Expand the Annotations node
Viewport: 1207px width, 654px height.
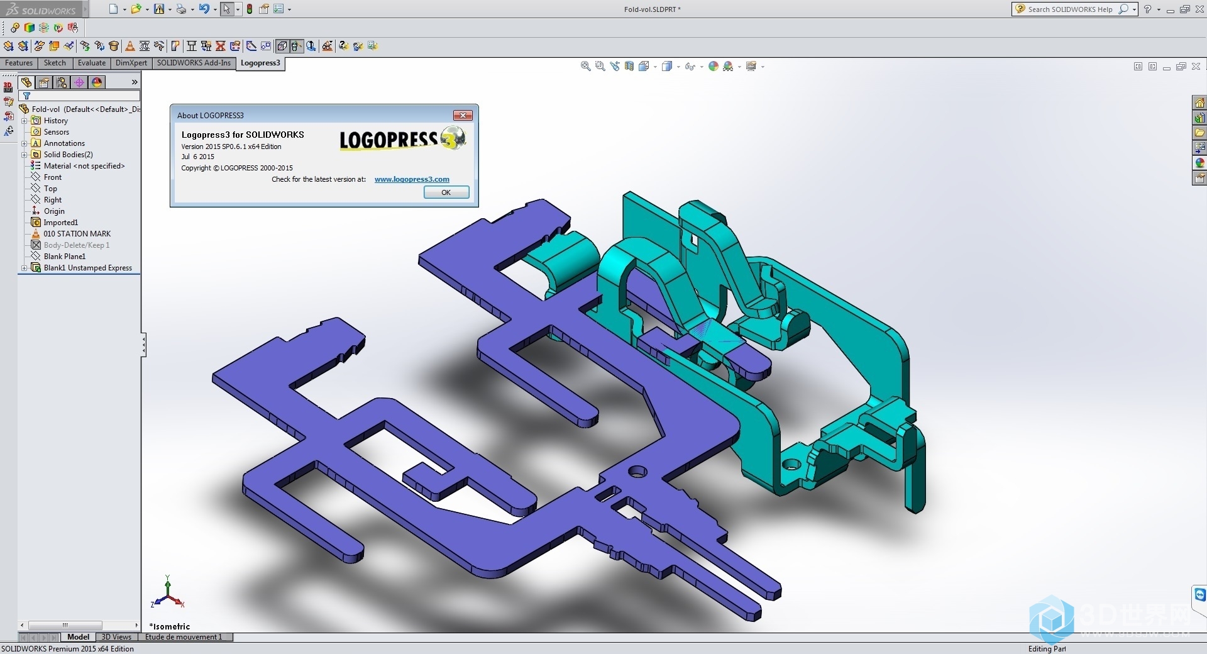point(25,143)
